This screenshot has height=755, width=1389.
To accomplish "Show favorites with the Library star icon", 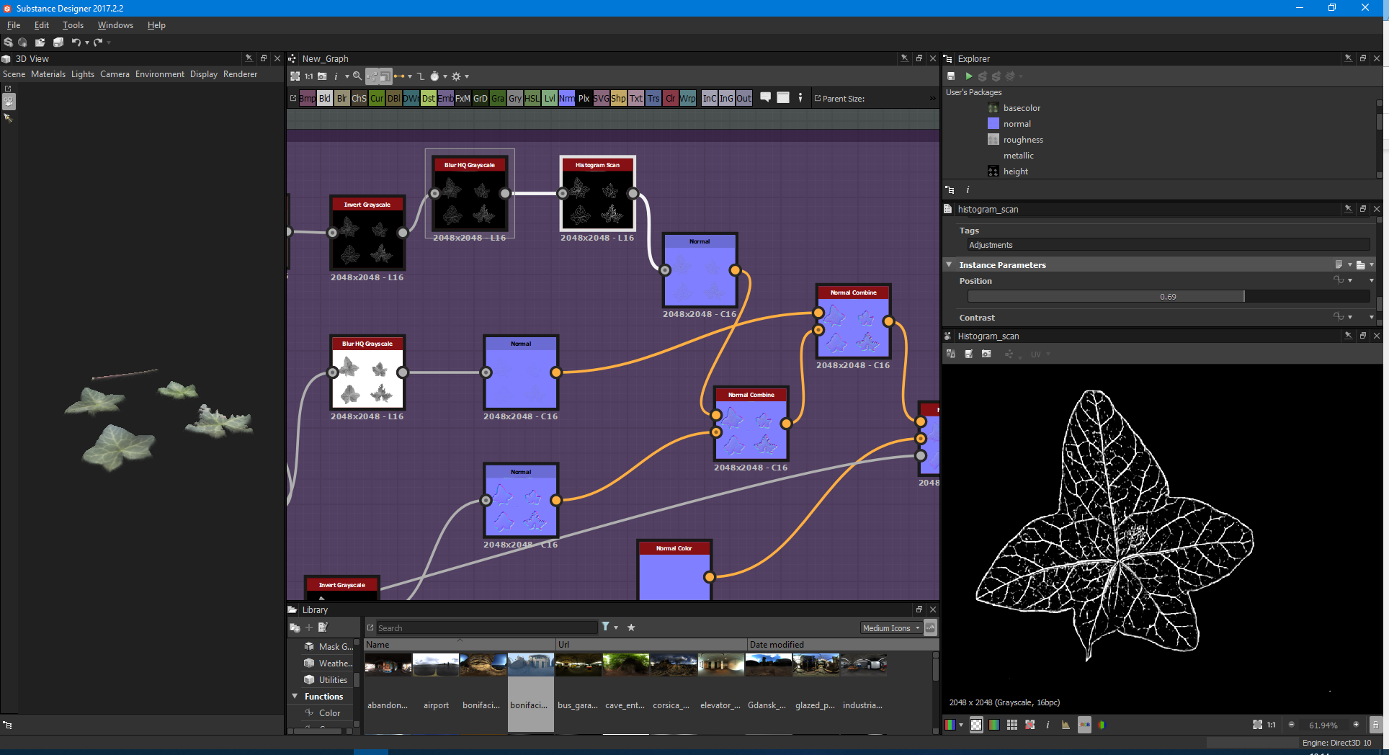I will (x=631, y=627).
